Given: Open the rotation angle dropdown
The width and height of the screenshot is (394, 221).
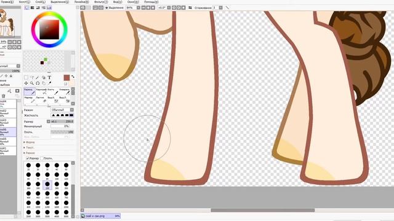Looking at the screenshot, I should click(x=169, y=8).
